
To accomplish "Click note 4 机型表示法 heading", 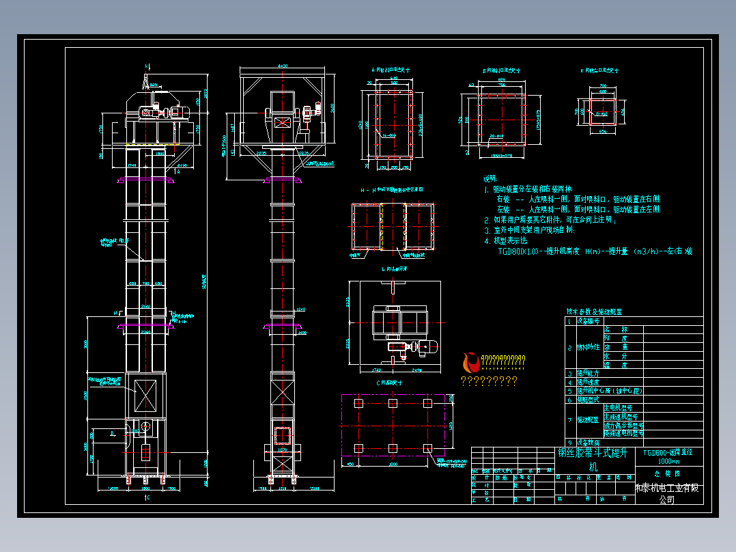I will [506, 240].
